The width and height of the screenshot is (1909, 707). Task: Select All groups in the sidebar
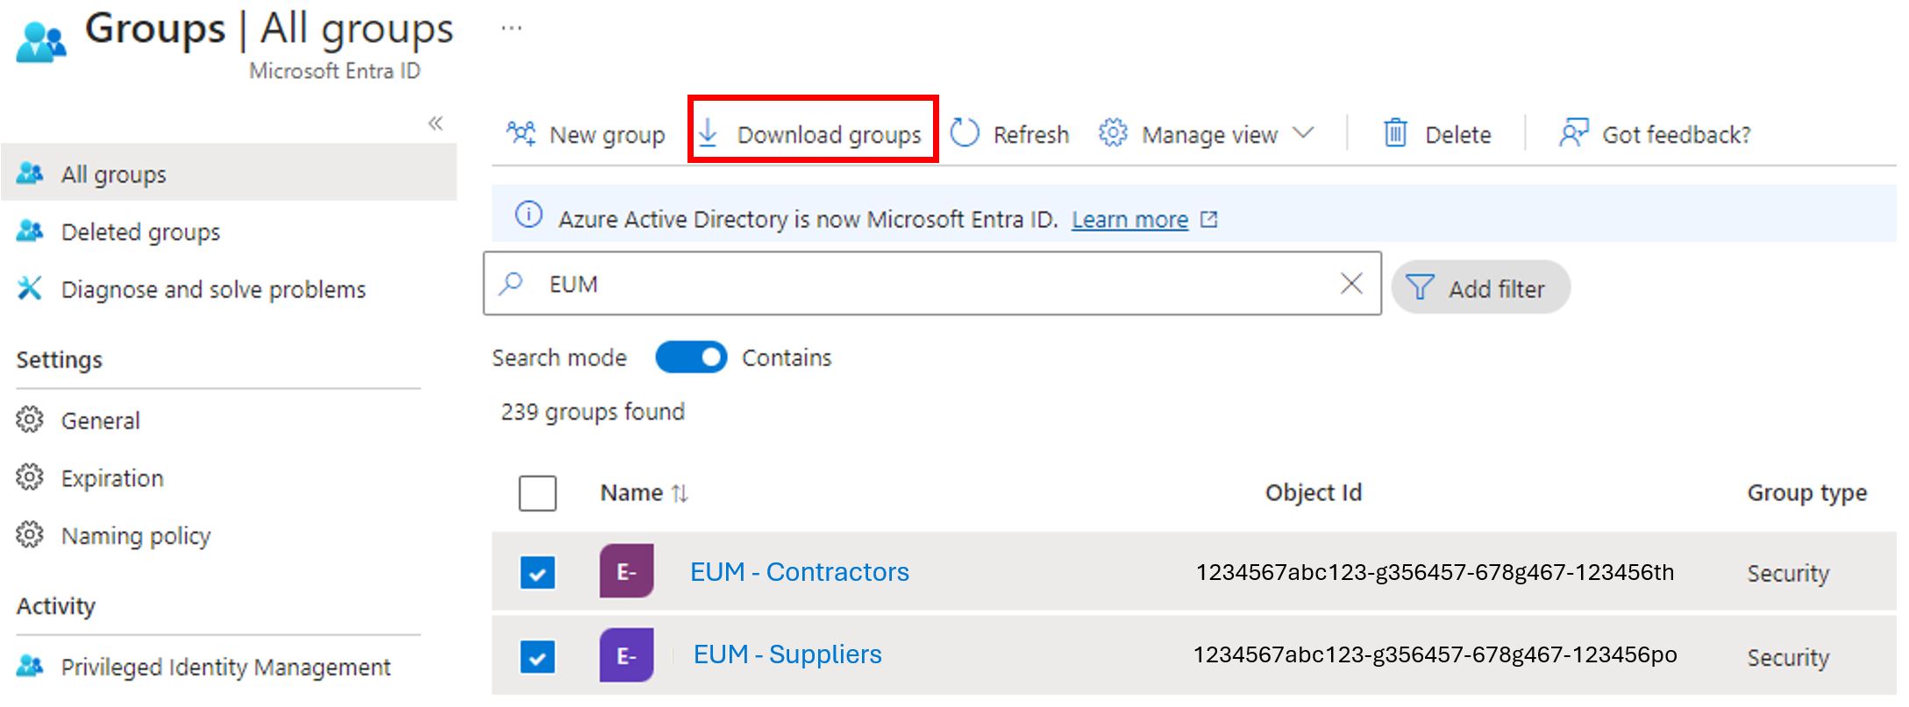click(229, 173)
